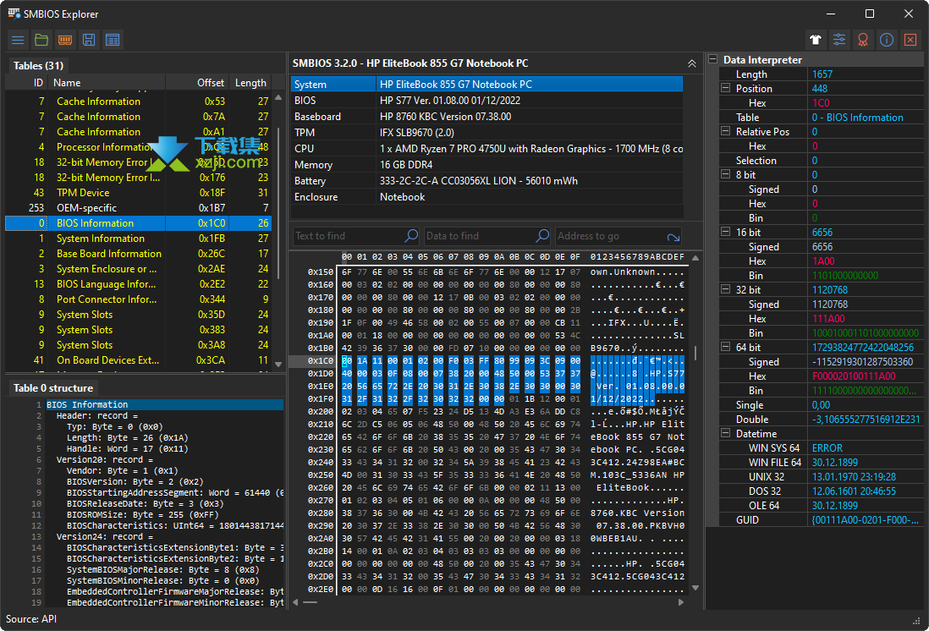This screenshot has height=631, width=929.
Task: Collapse the 64 bit group
Action: [725, 347]
